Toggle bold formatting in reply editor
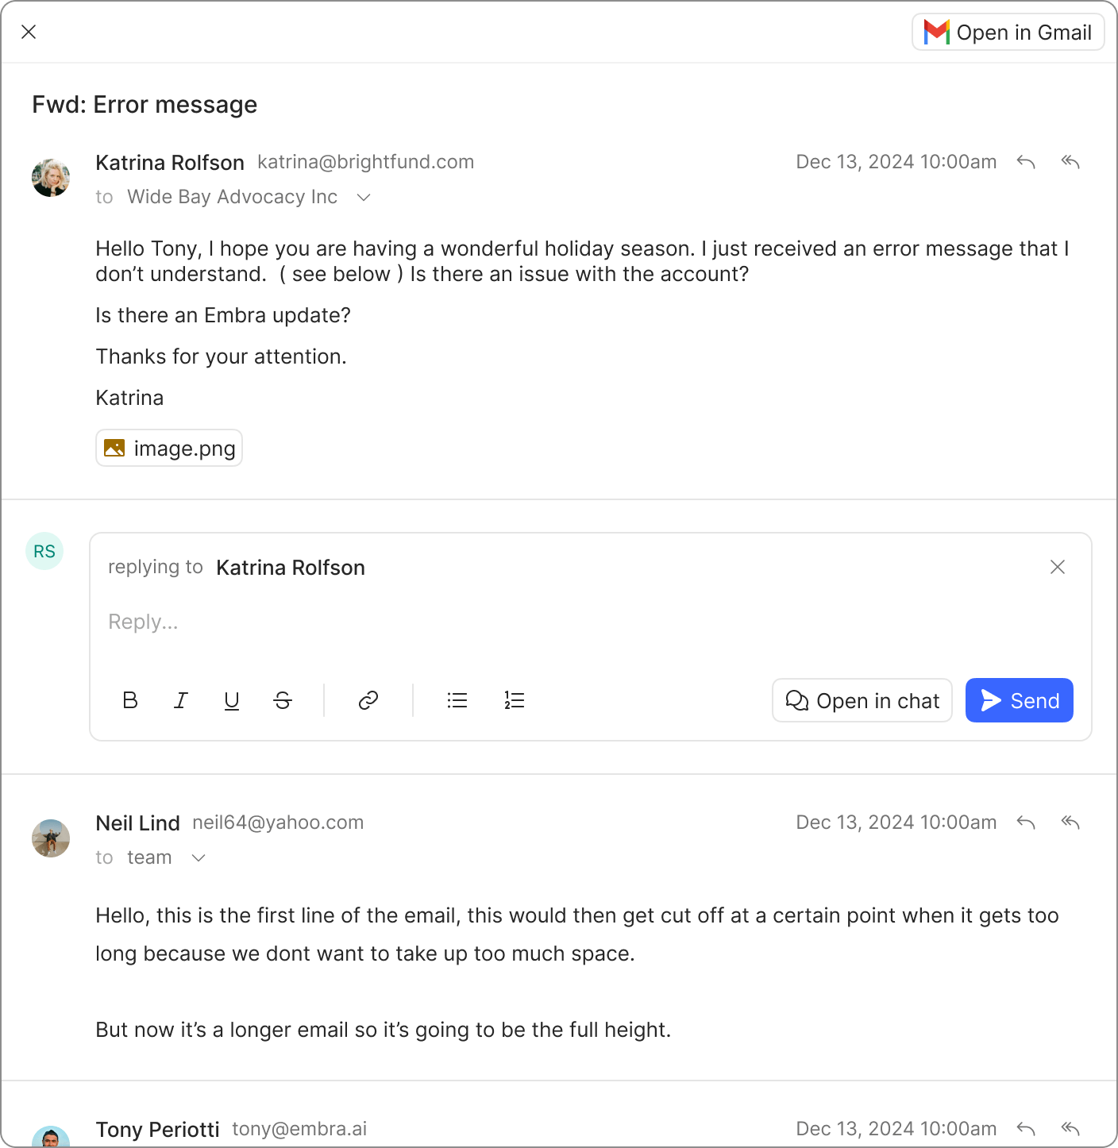1118x1148 pixels. (130, 700)
